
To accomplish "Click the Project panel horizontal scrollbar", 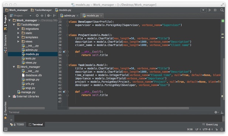I will coord(26,108).
